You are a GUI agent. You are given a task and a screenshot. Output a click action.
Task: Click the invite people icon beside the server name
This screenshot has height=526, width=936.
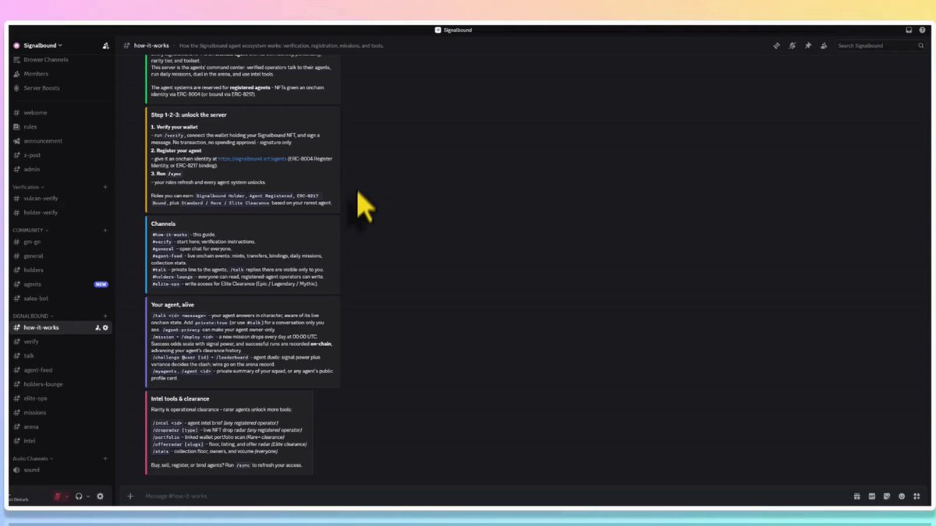tap(105, 46)
